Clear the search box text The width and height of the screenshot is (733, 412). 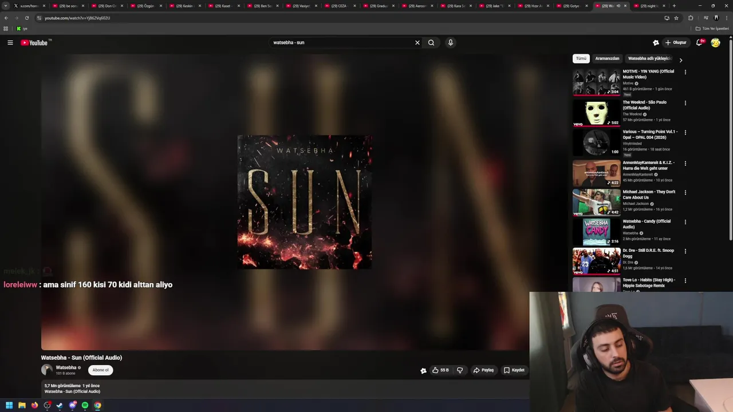tap(417, 42)
